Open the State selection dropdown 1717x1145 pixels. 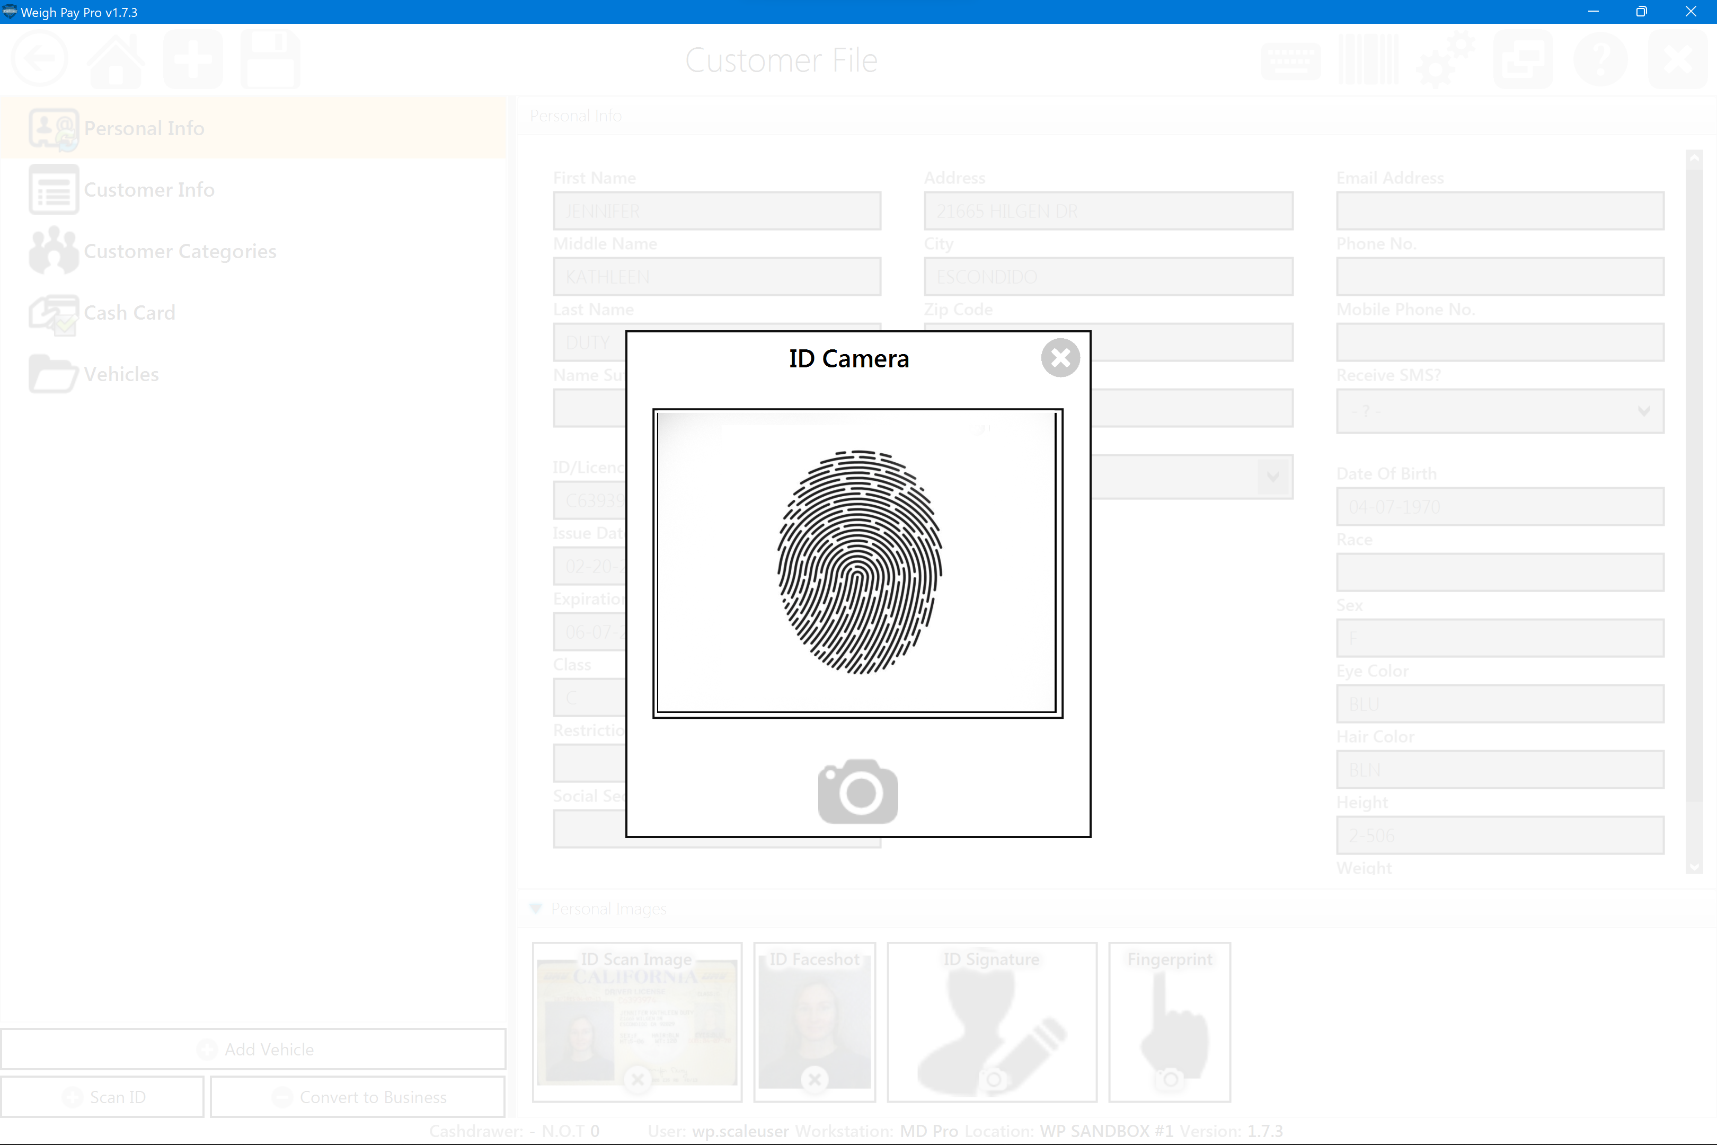tap(1273, 477)
